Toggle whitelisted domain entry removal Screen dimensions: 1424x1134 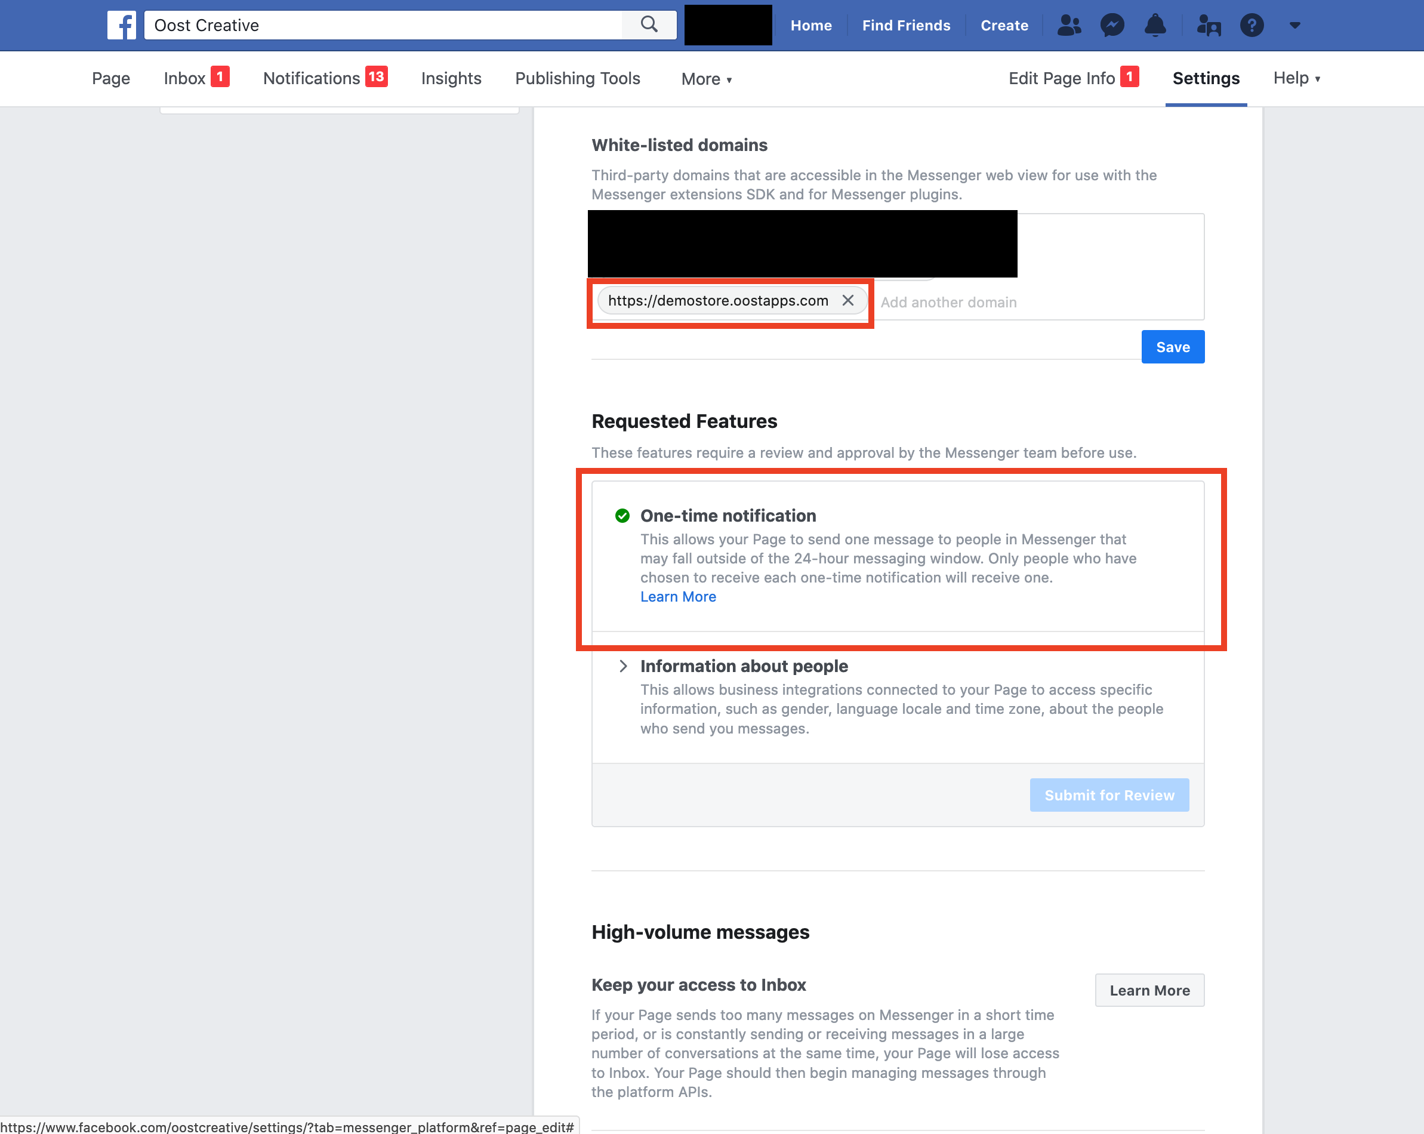pos(847,302)
